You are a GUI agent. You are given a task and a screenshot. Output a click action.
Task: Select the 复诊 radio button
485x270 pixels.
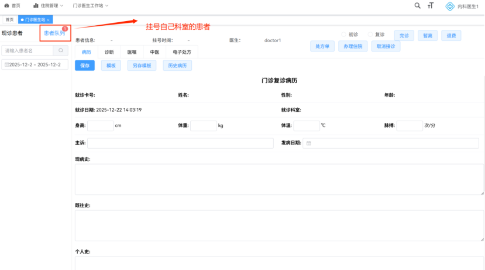coord(370,35)
